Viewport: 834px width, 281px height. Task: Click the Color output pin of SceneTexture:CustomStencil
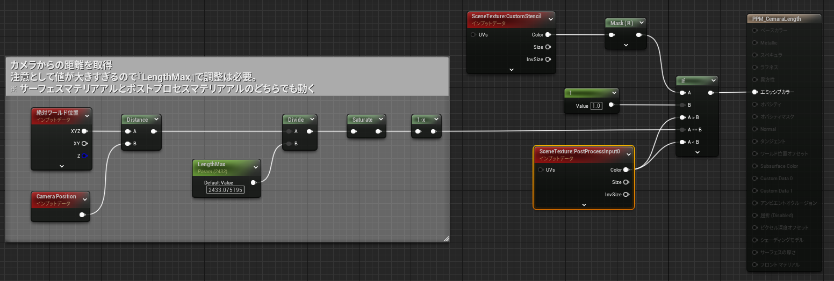point(548,34)
